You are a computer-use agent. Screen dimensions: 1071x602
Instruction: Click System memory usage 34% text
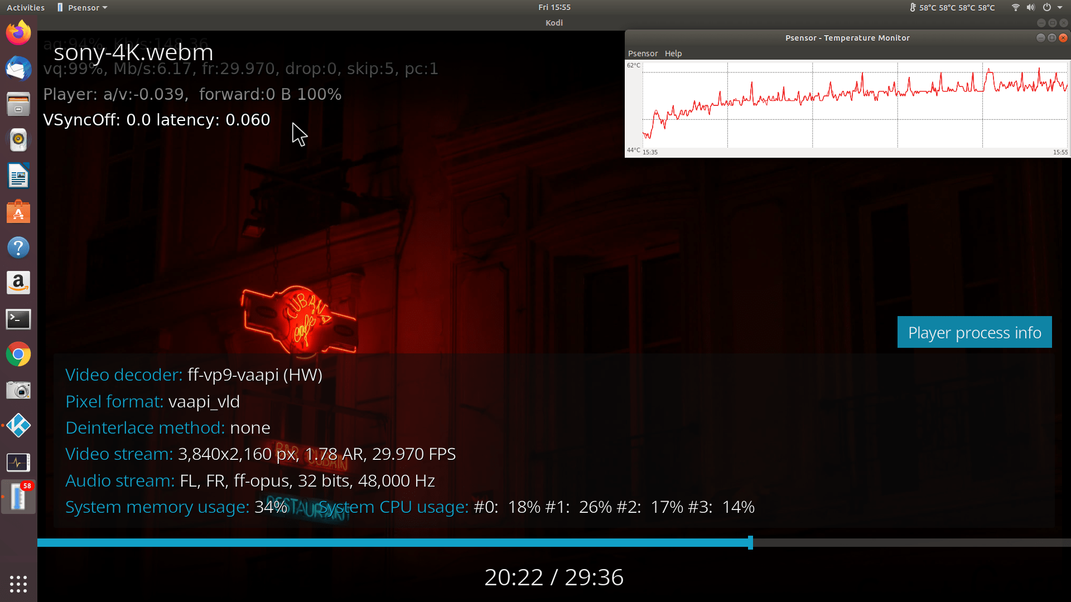tap(176, 507)
